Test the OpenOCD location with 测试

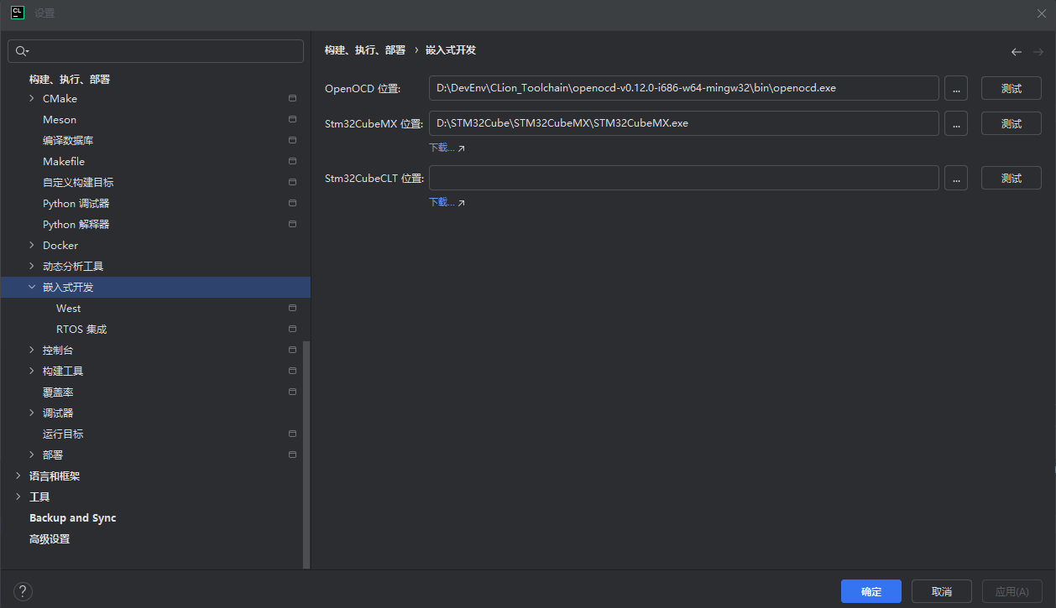[x=1012, y=88]
